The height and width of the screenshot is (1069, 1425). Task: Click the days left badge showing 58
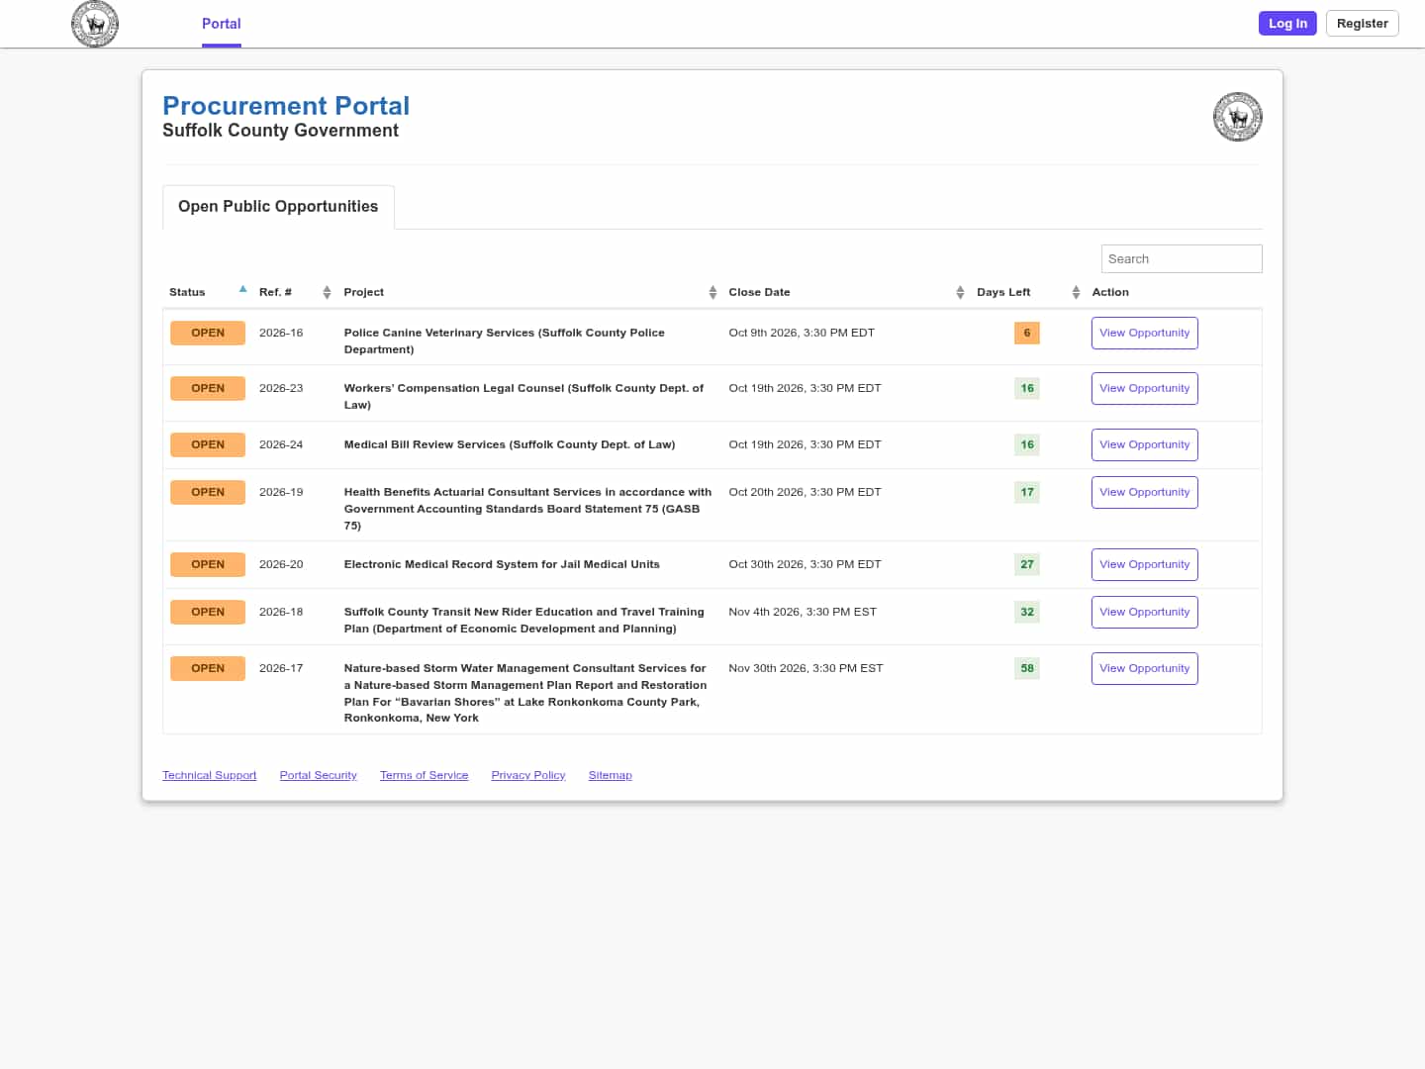click(x=1027, y=668)
